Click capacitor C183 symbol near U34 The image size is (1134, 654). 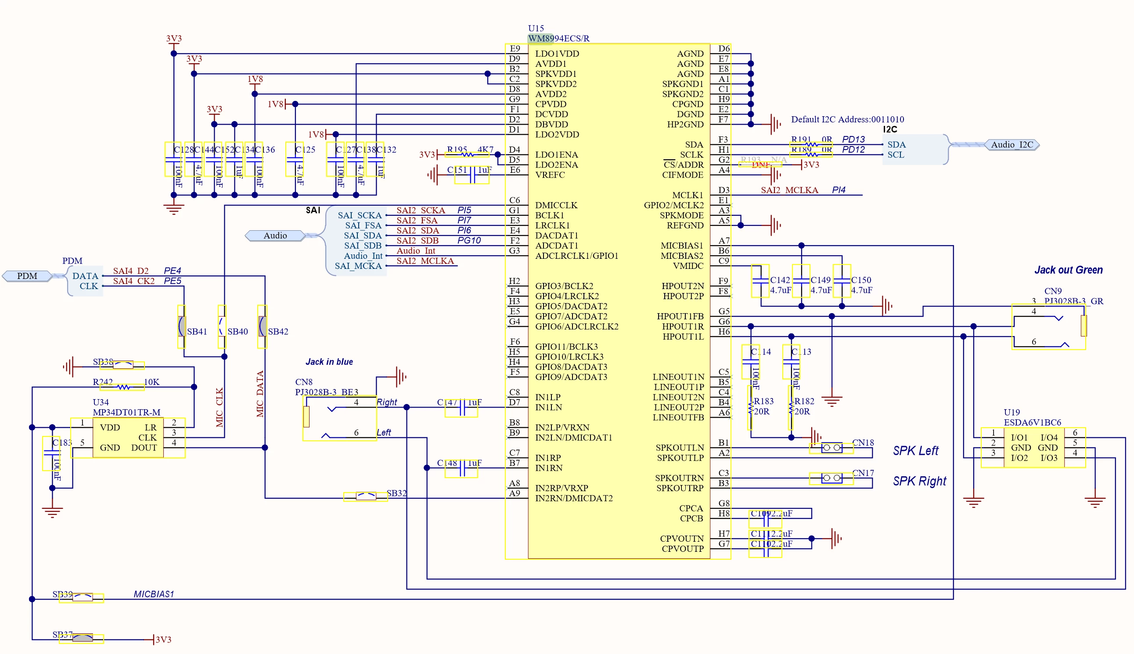(x=51, y=453)
